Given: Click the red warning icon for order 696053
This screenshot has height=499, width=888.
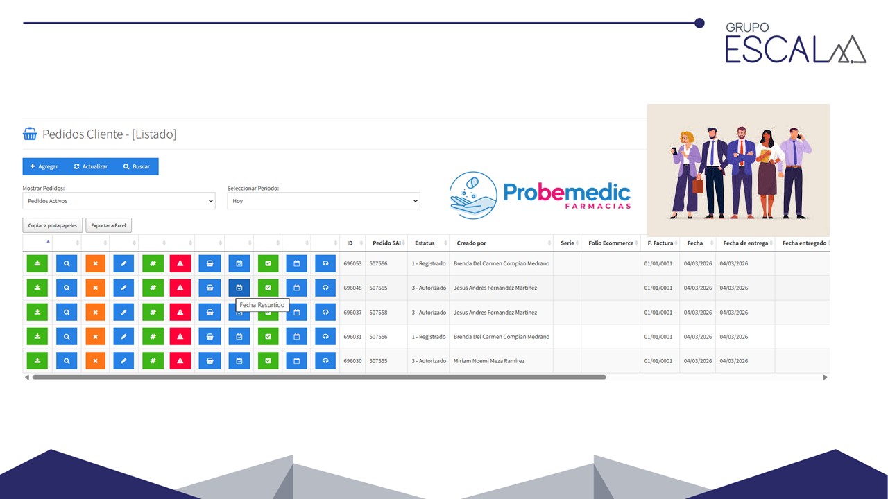Looking at the screenshot, I should [180, 263].
